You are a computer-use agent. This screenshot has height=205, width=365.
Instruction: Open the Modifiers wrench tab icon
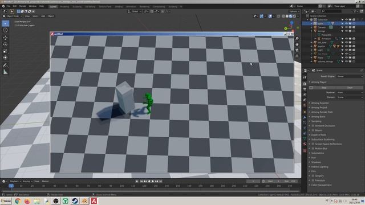[305, 117]
